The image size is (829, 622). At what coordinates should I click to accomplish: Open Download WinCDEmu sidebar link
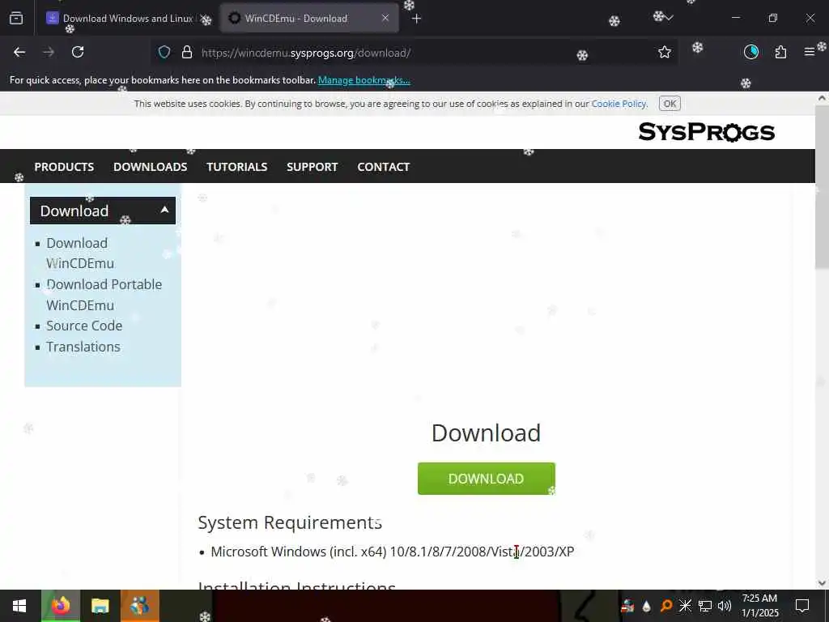point(80,253)
